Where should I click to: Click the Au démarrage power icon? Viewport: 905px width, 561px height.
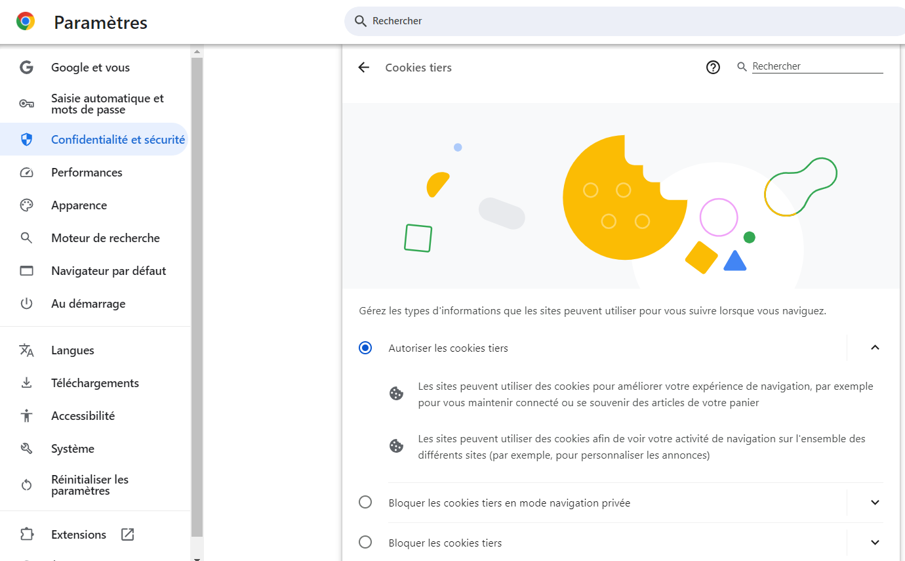26,303
